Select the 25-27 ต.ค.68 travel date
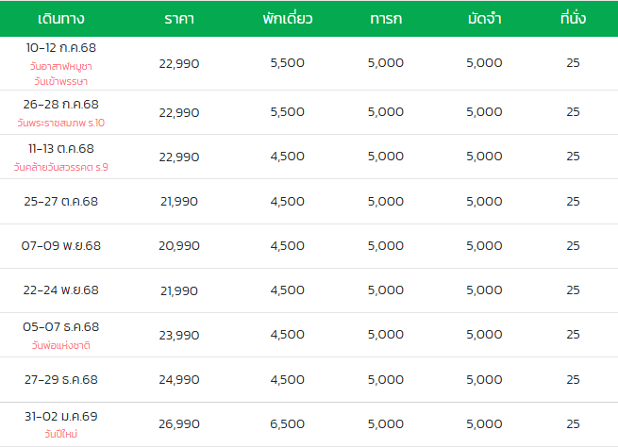Viewport: 618px width, 447px height. (x=61, y=201)
